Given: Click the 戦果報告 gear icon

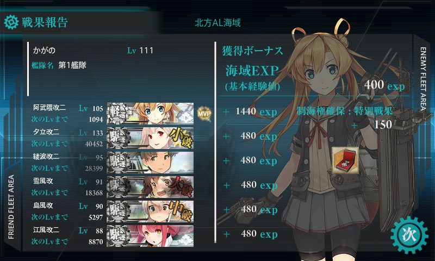Looking at the screenshot, I should tap(11, 22).
